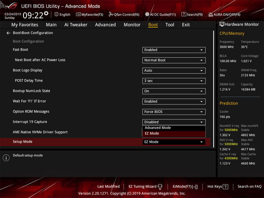Open Next Boot after AC Power Loss dropdown
Viewport: 264px width, 198px height.
tap(174, 60)
